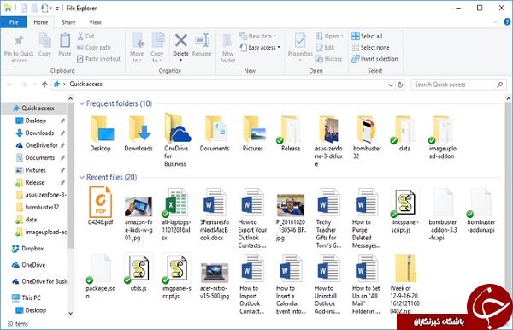Screen dimensions: 513x330
Task: Collapse the Frequent folders section
Action: (82, 103)
